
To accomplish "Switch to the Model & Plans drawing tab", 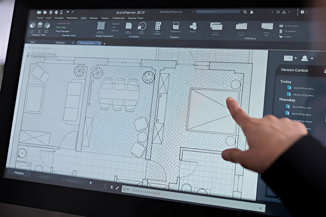I will [88, 42].
